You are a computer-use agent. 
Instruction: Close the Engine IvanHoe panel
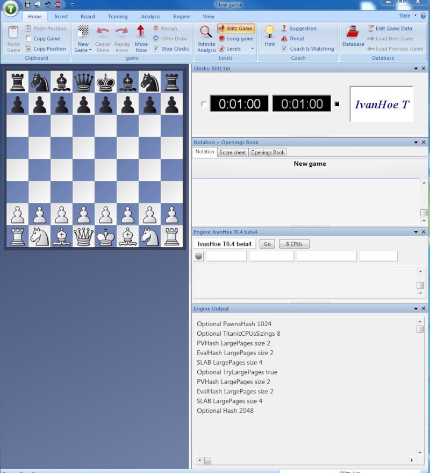coord(424,232)
